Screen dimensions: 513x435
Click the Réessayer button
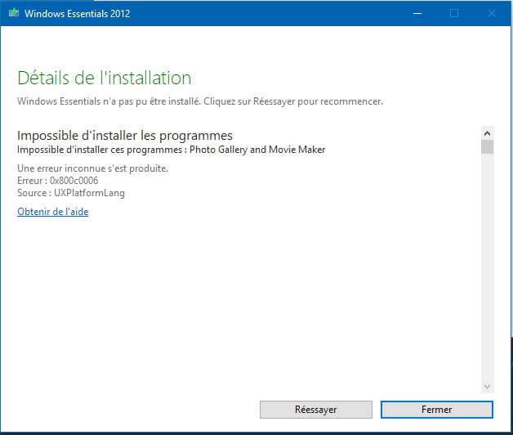[315, 410]
